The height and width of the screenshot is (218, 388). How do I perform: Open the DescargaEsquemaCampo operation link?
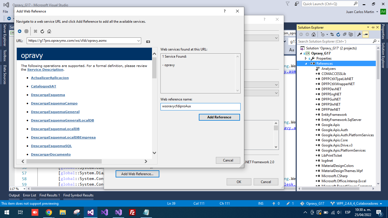[x=54, y=103]
